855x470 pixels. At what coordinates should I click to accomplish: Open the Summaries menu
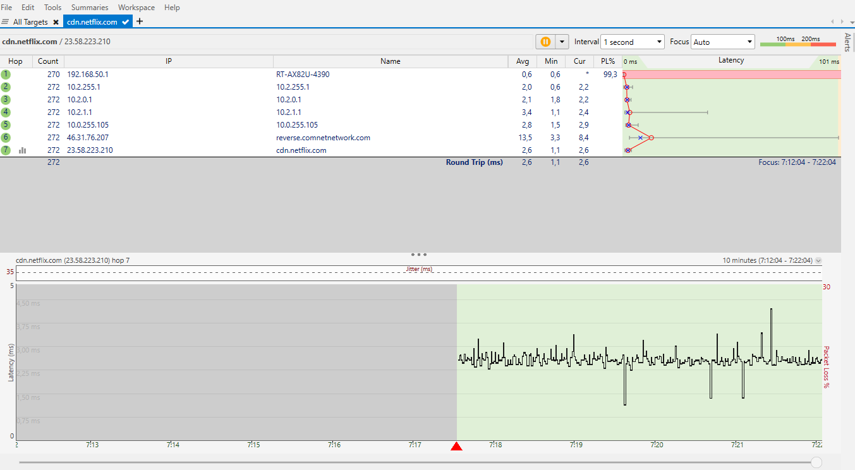(x=90, y=8)
